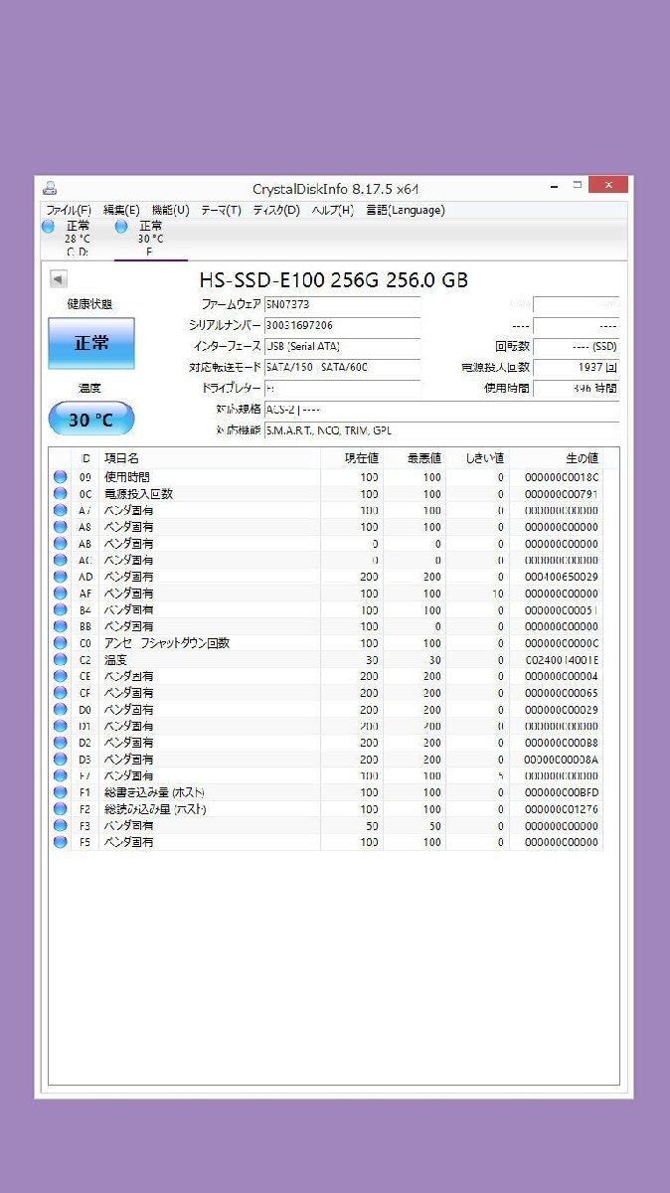Image resolution: width=670 pixels, height=1193 pixels.
Task: Click the drive title HS-SSD-E100 256G 256.0 GB
Action: (334, 280)
